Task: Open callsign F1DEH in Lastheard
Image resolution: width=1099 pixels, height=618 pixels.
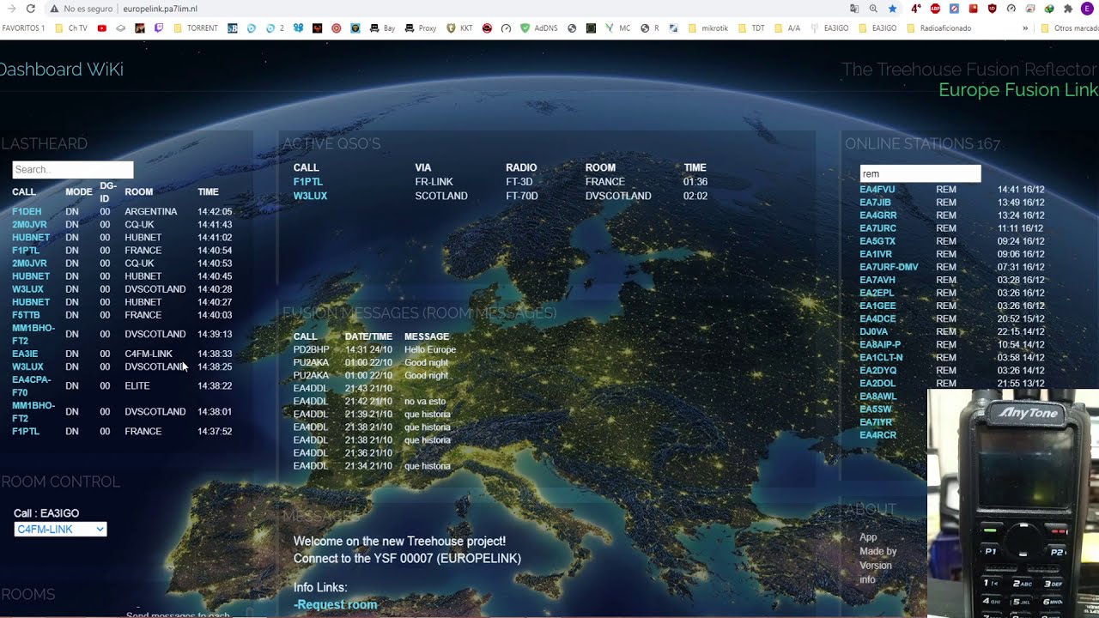Action: 27,211
